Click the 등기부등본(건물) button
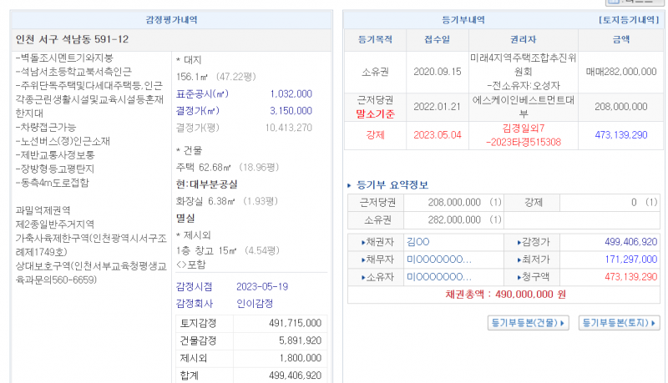Image resolution: width=668 pixels, height=383 pixels. click(x=528, y=323)
